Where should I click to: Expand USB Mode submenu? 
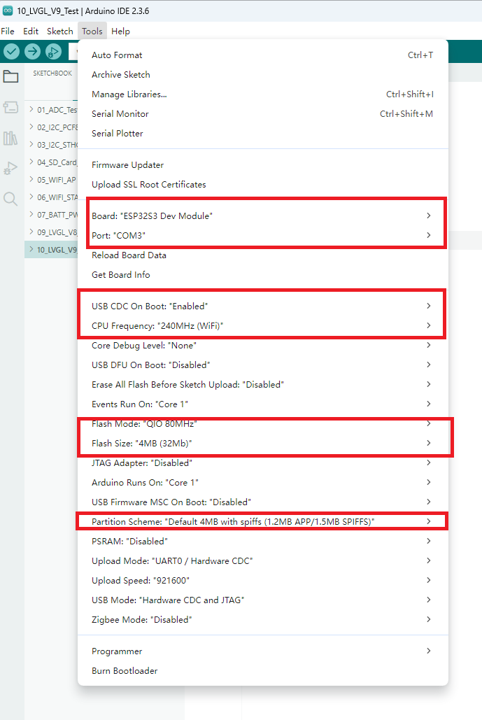point(262,600)
